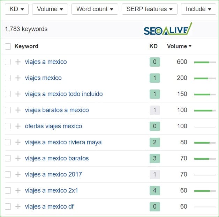Click volume bar for 'viajes a mexico' (600 volume)
Screen dimensions: 219x217
point(205,63)
